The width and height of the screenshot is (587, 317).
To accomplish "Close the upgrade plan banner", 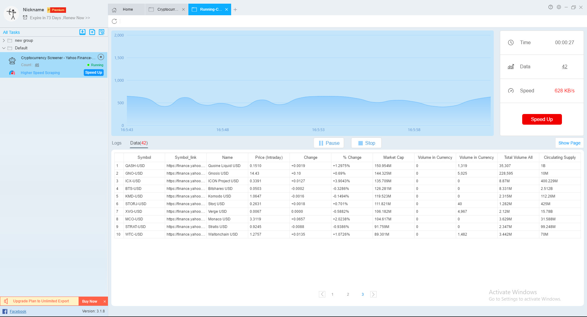I will (105, 301).
